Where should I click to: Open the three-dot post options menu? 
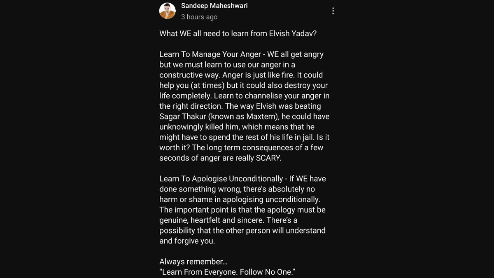tap(333, 11)
